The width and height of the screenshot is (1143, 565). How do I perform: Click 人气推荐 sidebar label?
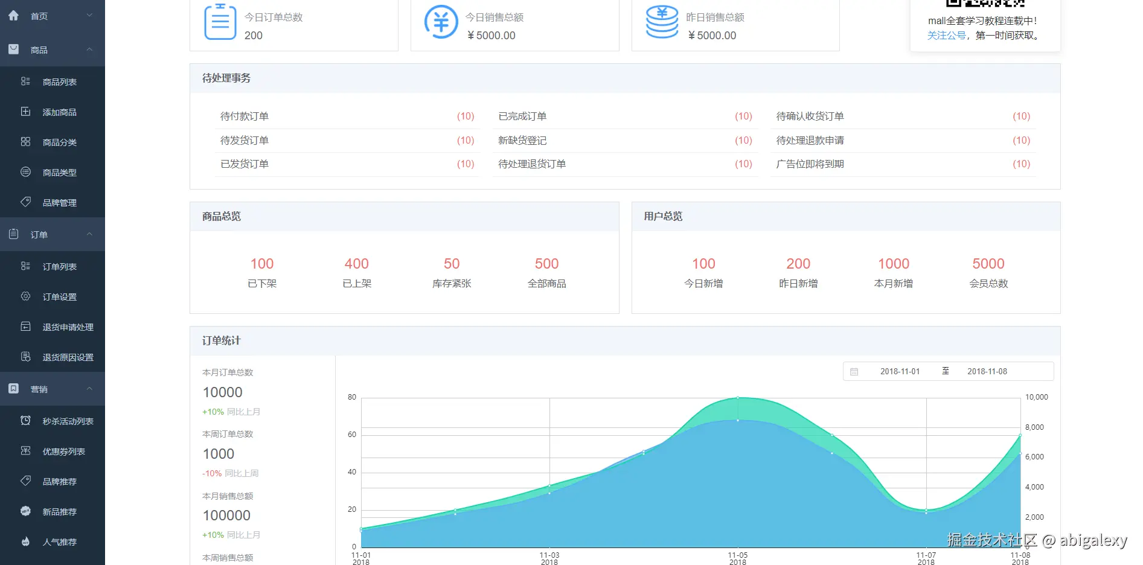click(x=60, y=542)
